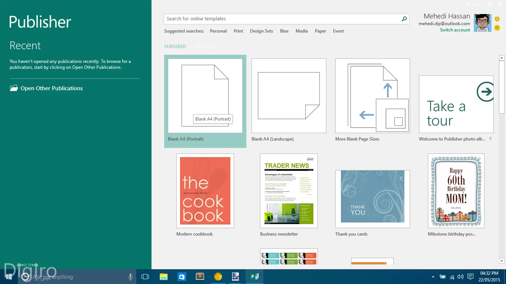Check the battery icon in the tray
506x284 pixels.
pos(443,277)
